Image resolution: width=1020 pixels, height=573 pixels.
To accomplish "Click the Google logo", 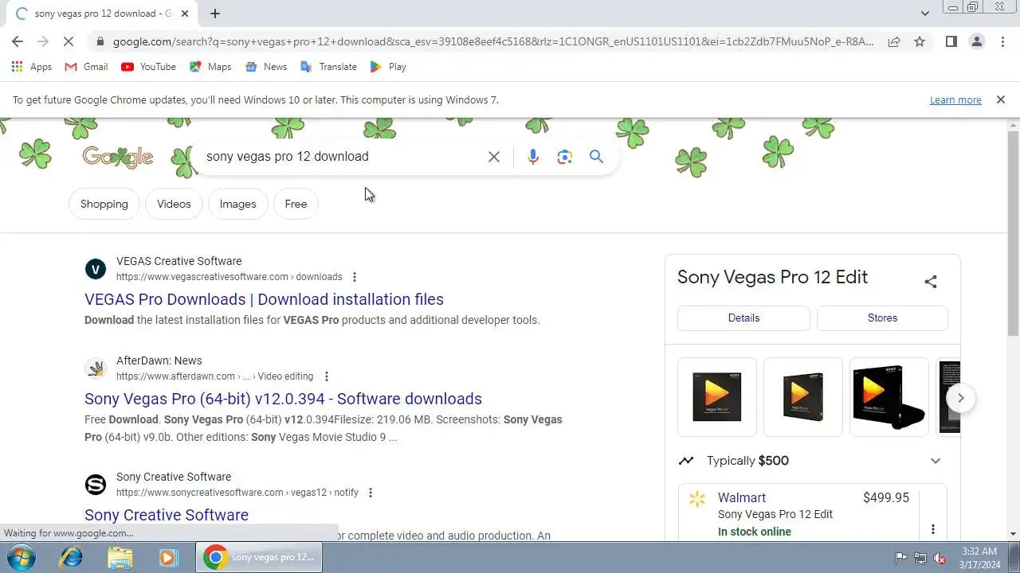I will coord(118,157).
